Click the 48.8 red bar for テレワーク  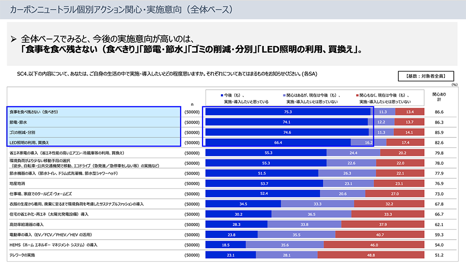(371, 255)
